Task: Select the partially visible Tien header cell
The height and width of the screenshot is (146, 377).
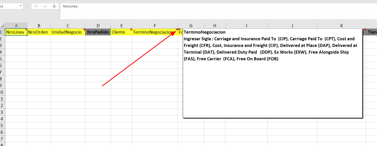Action: pos(372,32)
